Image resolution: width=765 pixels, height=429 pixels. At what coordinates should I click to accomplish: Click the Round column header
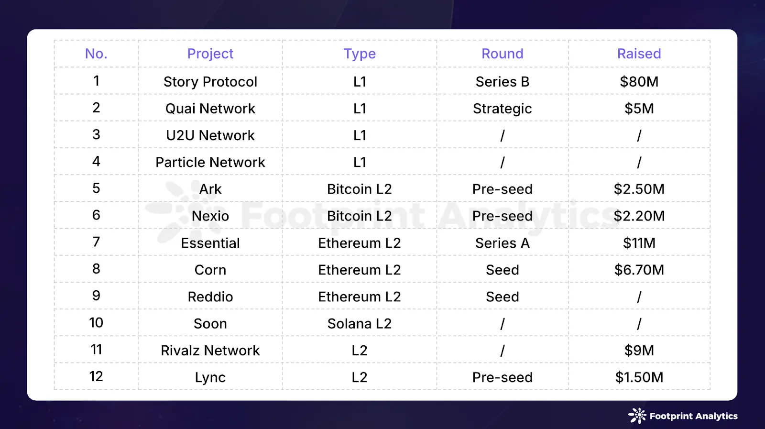coord(503,54)
